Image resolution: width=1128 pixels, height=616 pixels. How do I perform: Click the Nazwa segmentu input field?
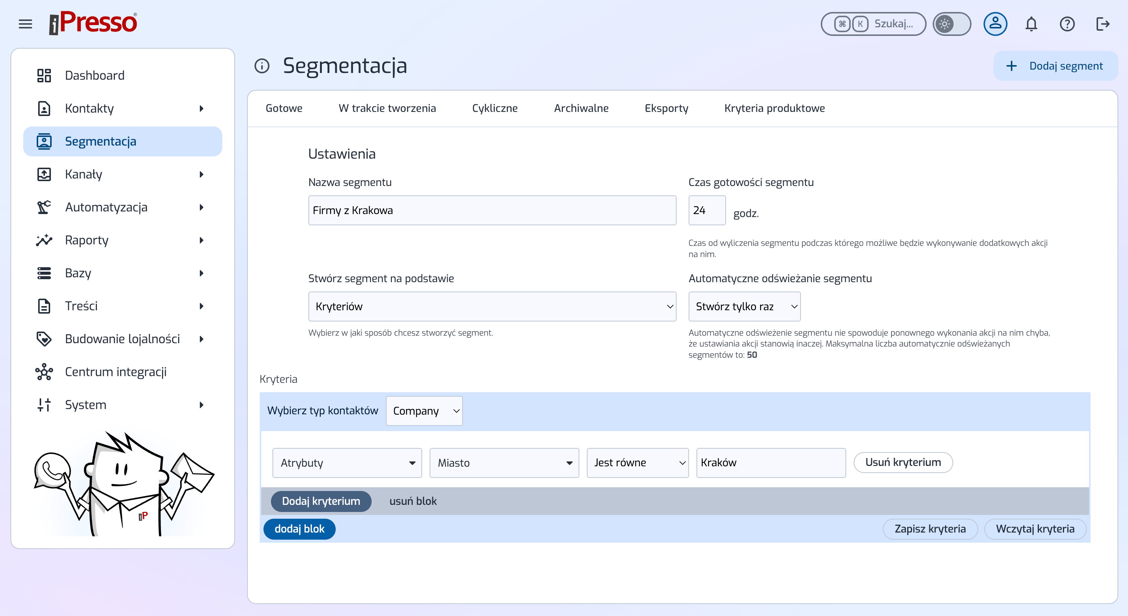(x=492, y=210)
